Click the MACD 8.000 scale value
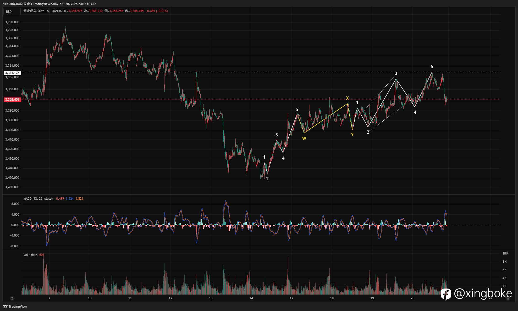518x311 pixels. 15,204
